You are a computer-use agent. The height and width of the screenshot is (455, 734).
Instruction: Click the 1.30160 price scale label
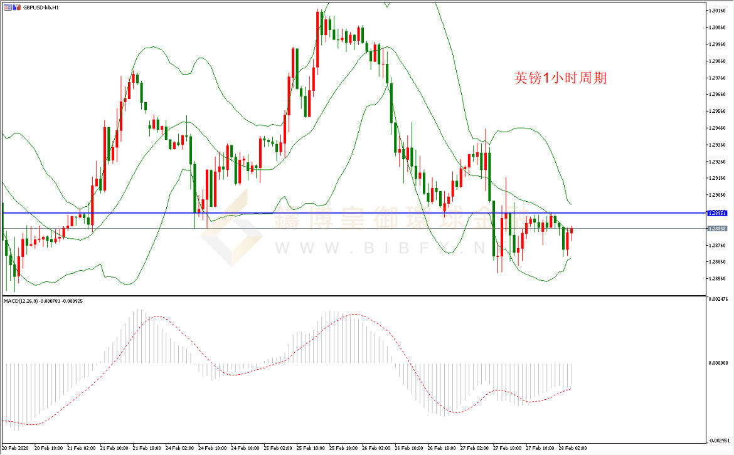717,11
